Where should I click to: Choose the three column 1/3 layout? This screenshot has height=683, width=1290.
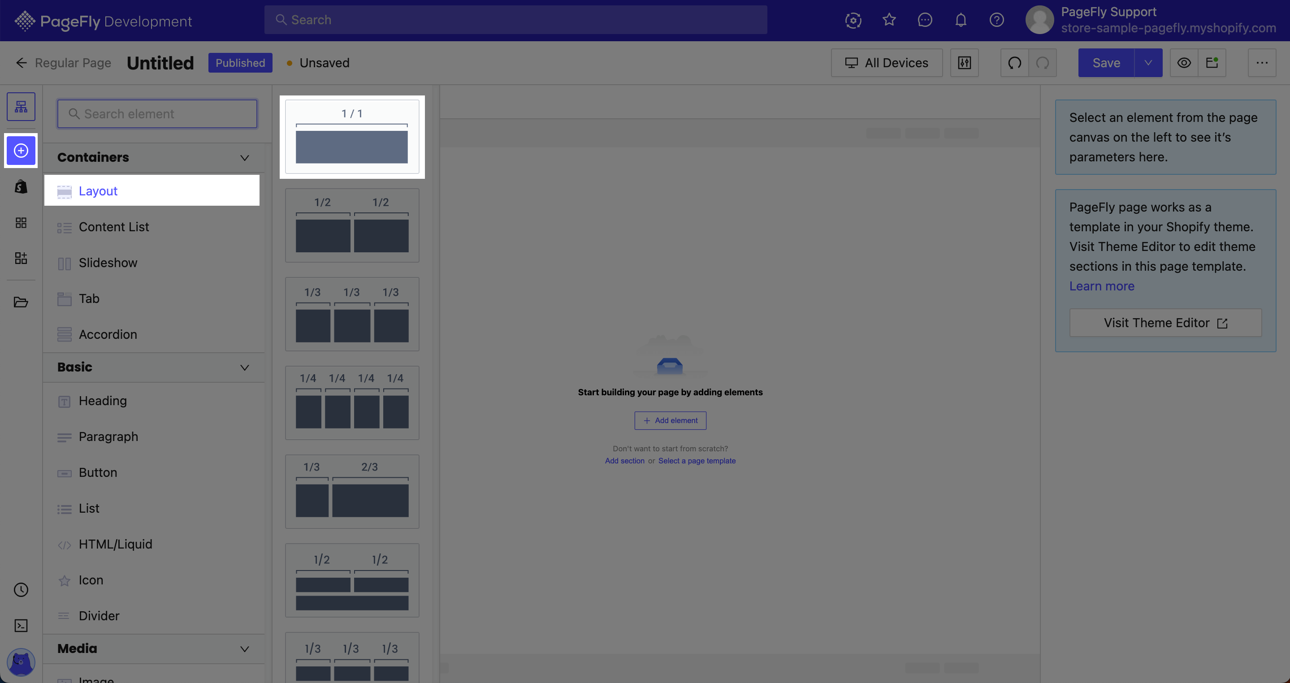click(352, 314)
